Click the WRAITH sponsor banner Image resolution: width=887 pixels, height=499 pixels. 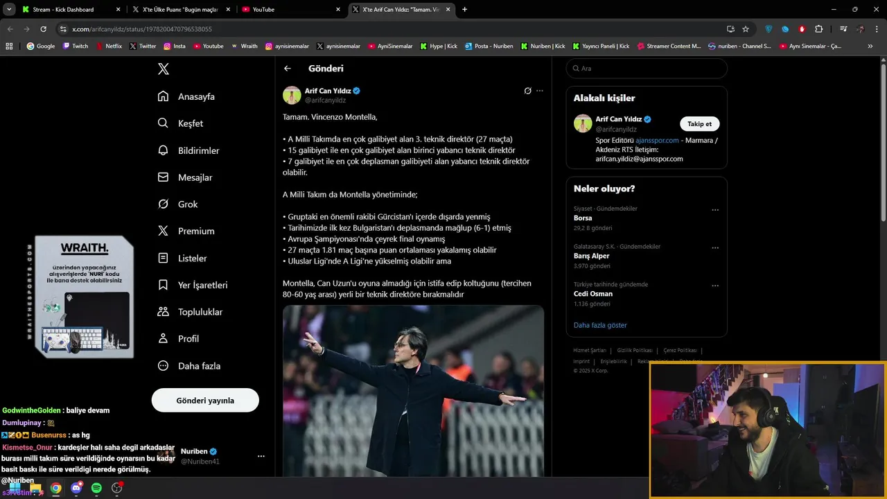tap(84, 297)
